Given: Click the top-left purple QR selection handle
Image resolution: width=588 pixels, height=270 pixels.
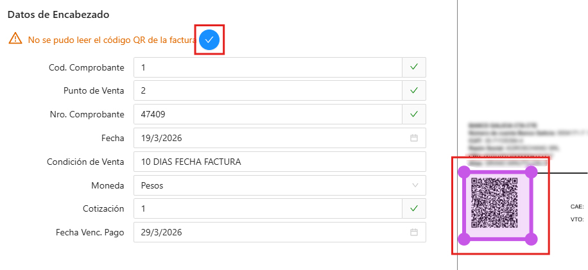Looking at the screenshot, I should click(x=465, y=173).
